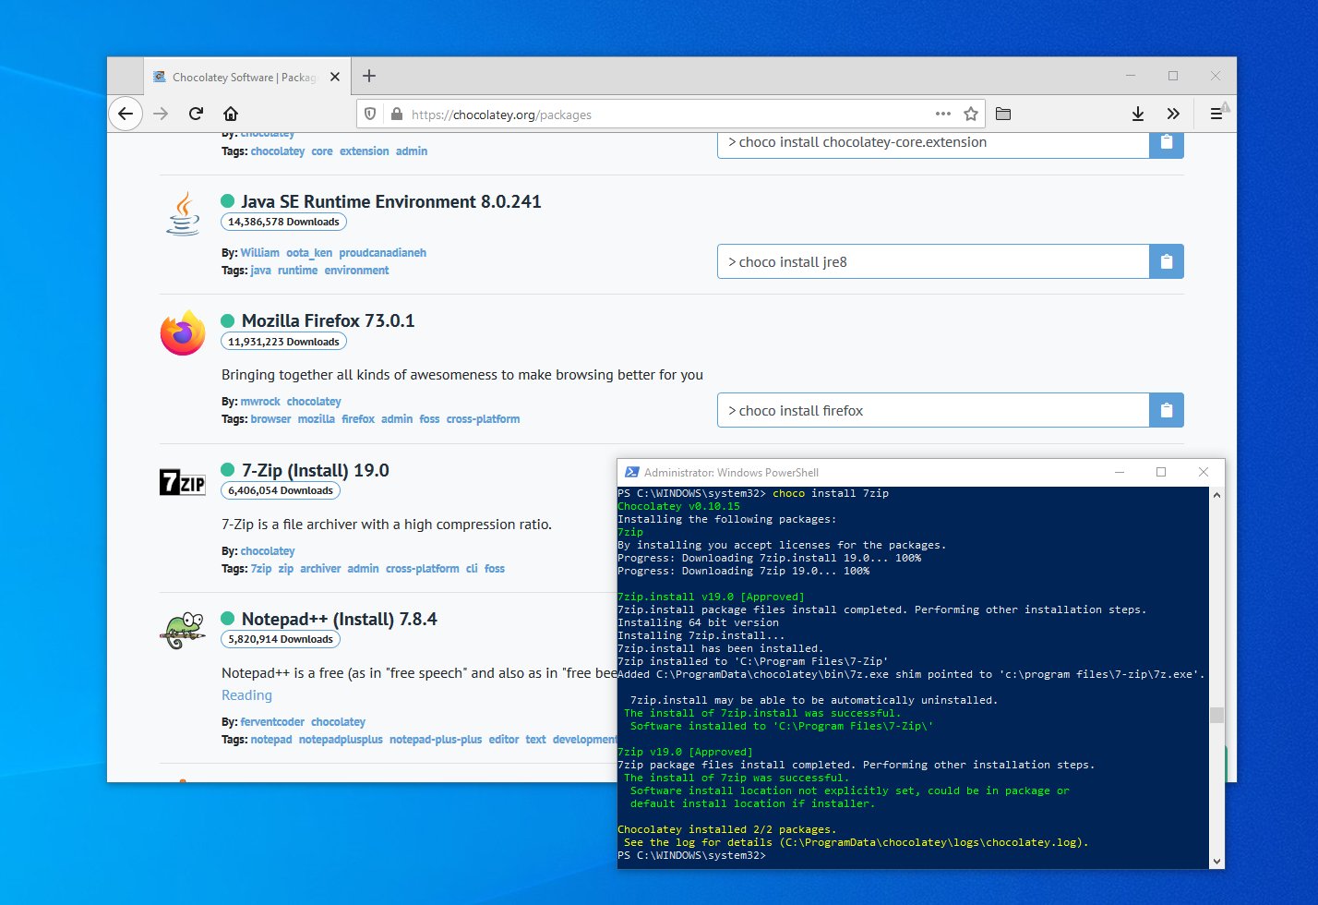The height and width of the screenshot is (905, 1318).
Task: Open the Mozilla Firefox 73.0.1 package page
Action: tap(328, 320)
